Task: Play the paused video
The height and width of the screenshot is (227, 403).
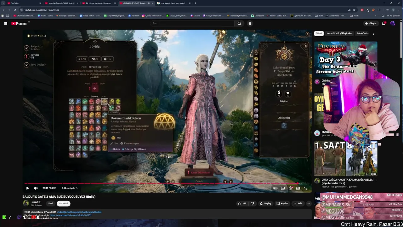Action: [28, 188]
